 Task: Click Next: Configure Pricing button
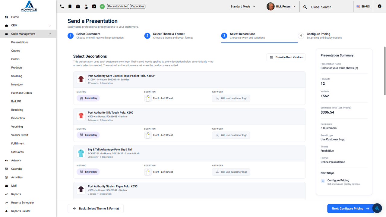click(350, 209)
